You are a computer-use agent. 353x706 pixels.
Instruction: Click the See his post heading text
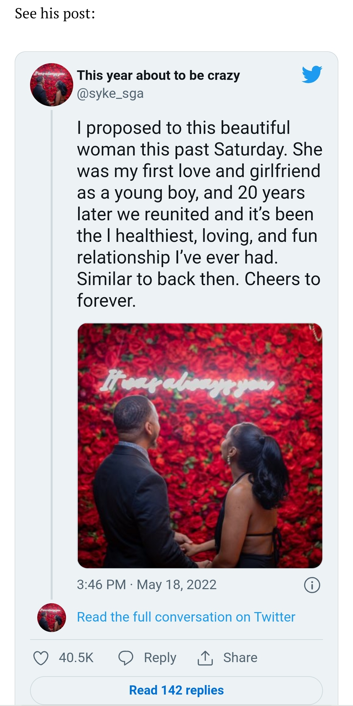pyautogui.click(x=55, y=14)
